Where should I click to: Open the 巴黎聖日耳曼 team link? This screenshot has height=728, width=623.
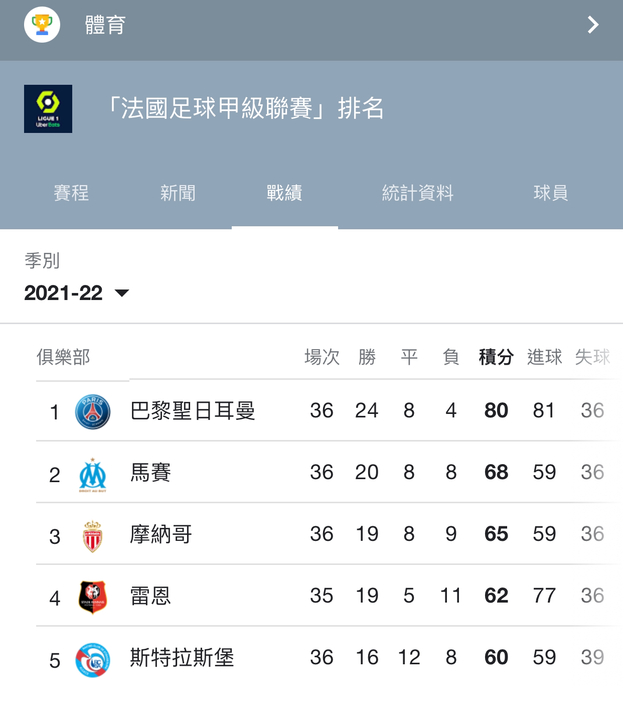click(193, 411)
